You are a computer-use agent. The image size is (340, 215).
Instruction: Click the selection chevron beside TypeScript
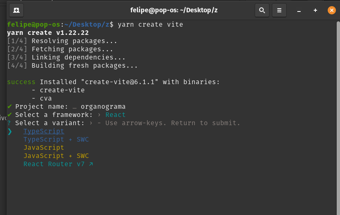[9, 131]
